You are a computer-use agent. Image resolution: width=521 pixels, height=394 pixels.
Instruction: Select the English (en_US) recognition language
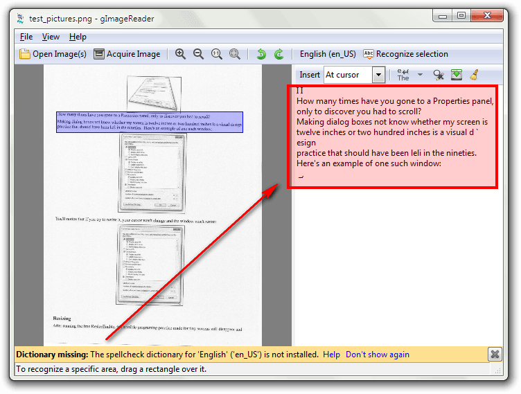pyautogui.click(x=329, y=54)
